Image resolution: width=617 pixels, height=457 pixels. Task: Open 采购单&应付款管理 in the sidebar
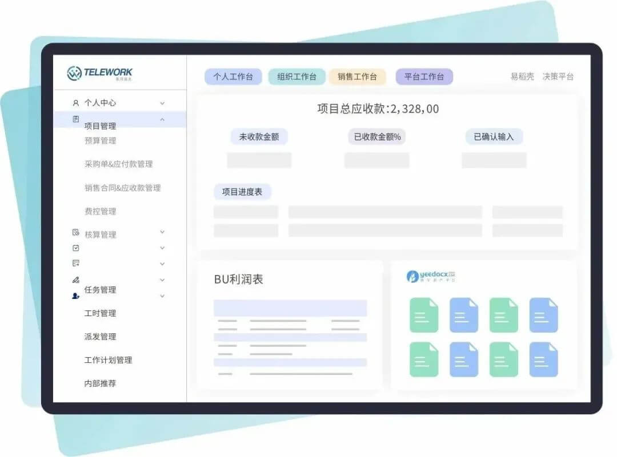click(118, 164)
